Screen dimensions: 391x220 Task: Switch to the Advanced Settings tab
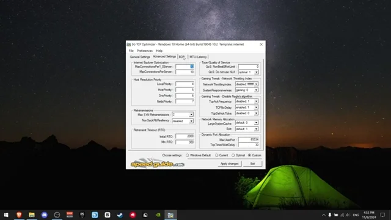pyautogui.click(x=164, y=57)
